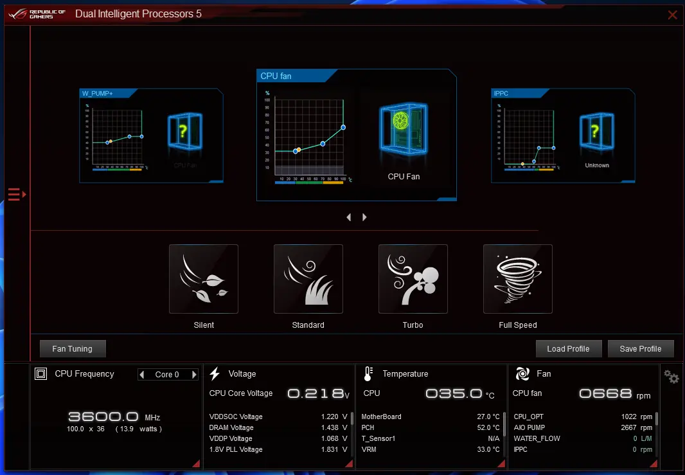Click the VRM temperature row

(431, 449)
